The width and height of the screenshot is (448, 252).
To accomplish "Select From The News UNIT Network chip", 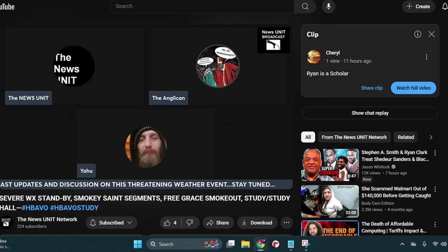I will [x=354, y=137].
